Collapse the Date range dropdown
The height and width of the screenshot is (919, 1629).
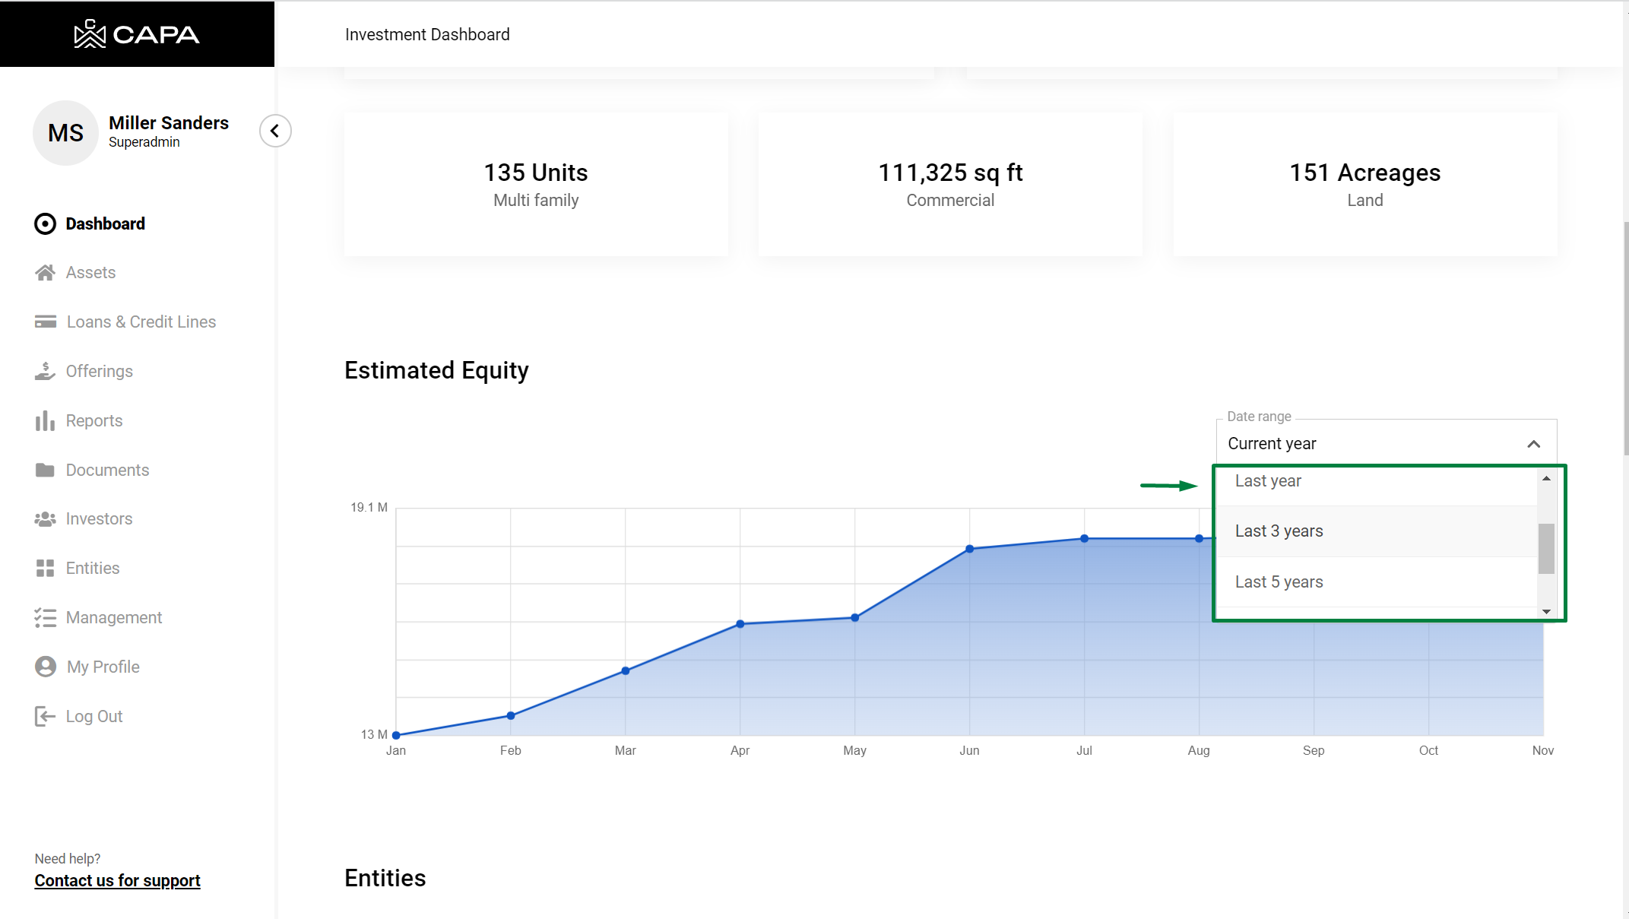(x=1533, y=444)
